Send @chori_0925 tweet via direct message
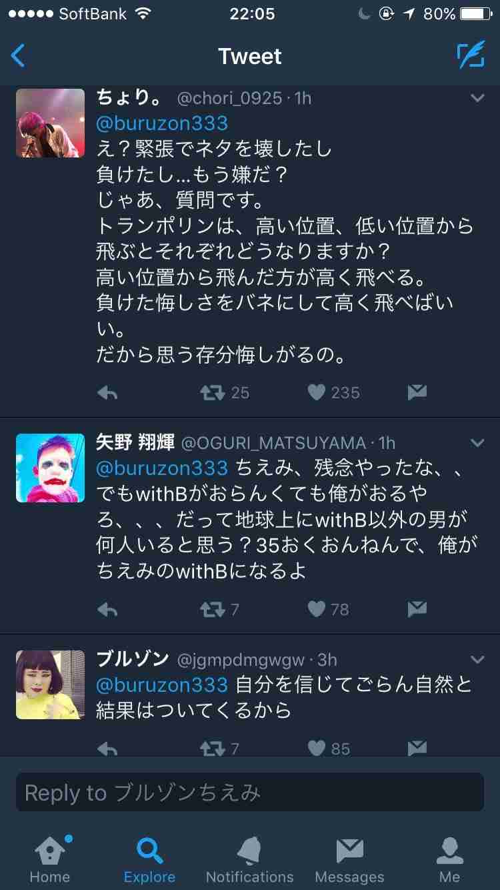This screenshot has height=890, width=500. click(417, 393)
